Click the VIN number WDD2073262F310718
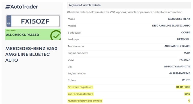The image size is (193, 104). coord(177,67)
